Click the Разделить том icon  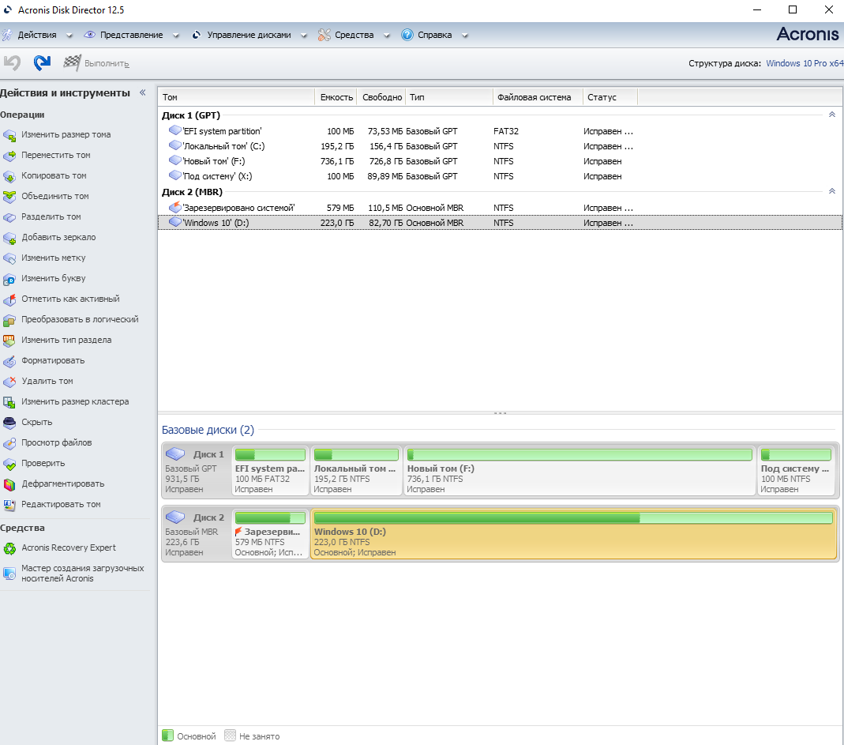click(9, 217)
